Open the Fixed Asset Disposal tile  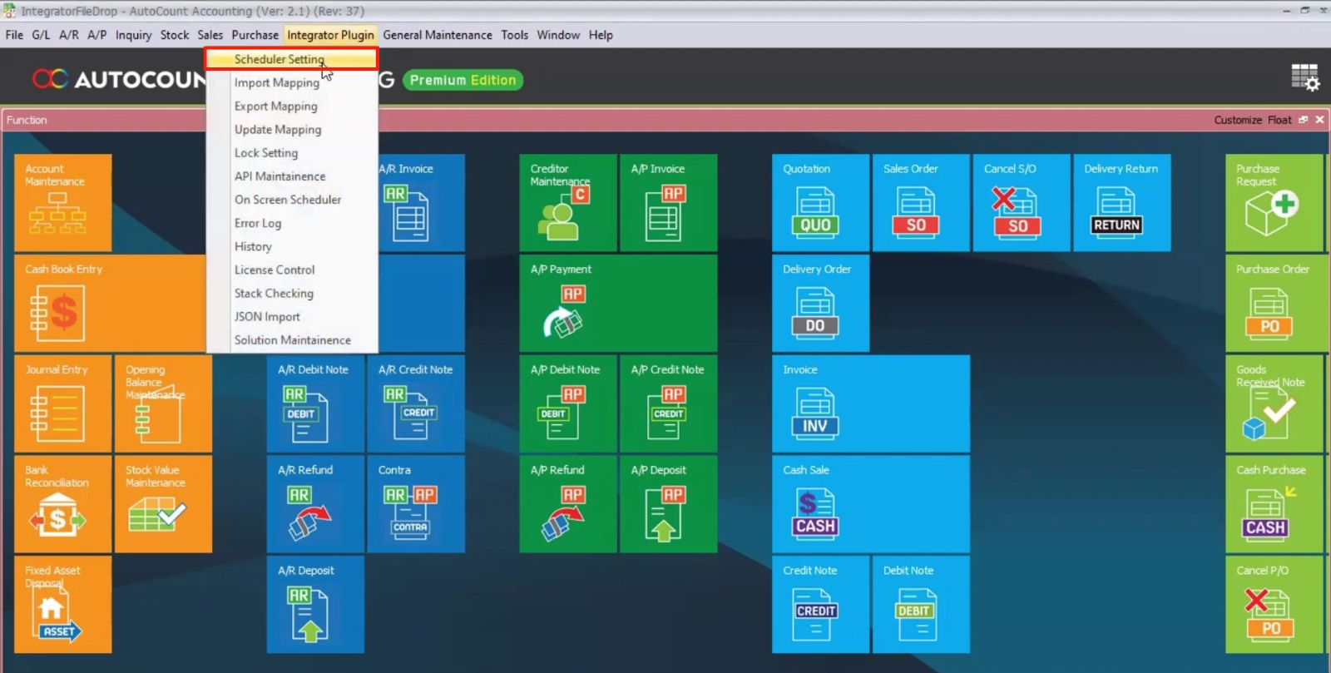(x=62, y=604)
